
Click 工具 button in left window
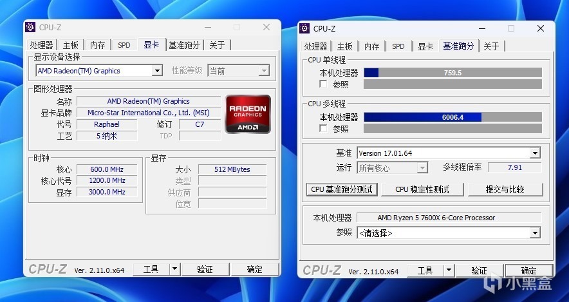(151, 269)
